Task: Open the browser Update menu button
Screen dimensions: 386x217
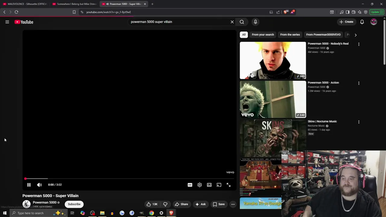Action: point(377,12)
